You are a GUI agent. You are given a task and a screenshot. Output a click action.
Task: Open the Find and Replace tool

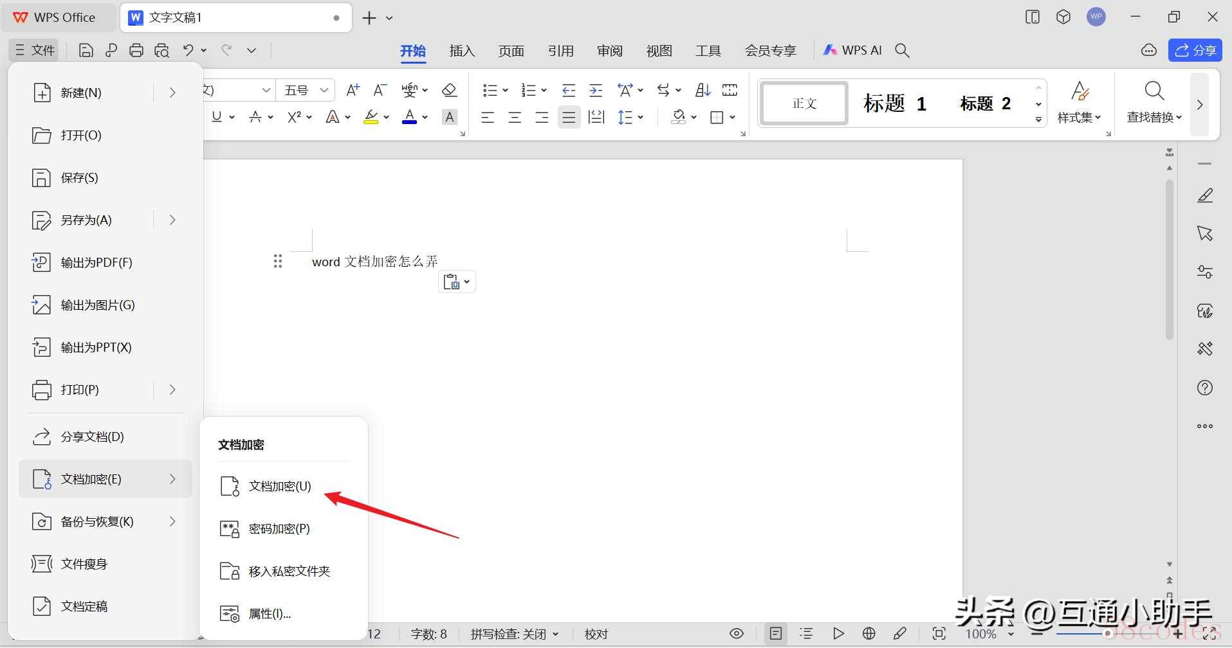point(1154,103)
